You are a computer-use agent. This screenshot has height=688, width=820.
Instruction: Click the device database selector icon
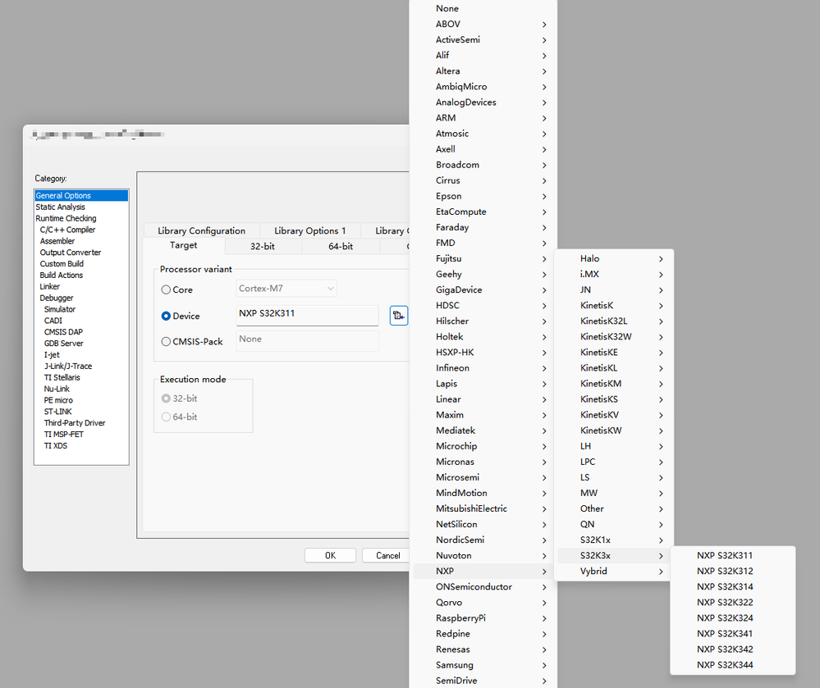click(x=399, y=315)
